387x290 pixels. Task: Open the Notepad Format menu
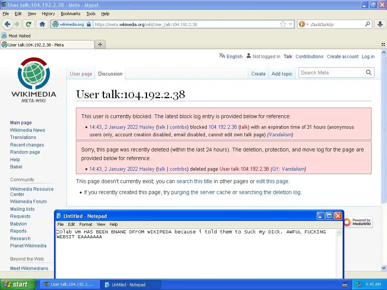pos(86,224)
